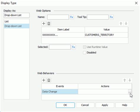Open the ellipsis actions editor for Data Change
The width and height of the screenshot is (140, 112).
tap(130, 92)
